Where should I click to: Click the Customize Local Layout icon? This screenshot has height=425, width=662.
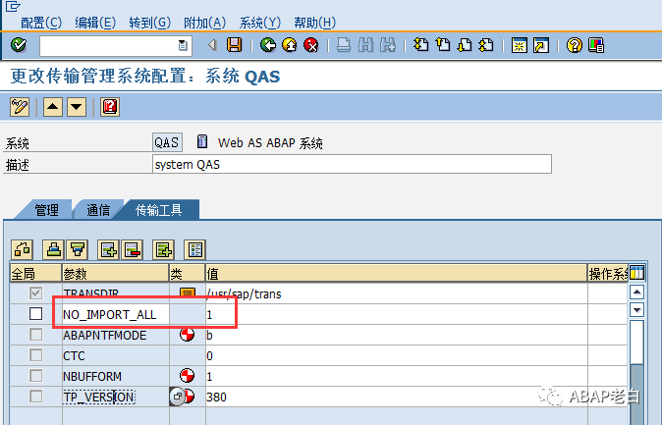(596, 45)
